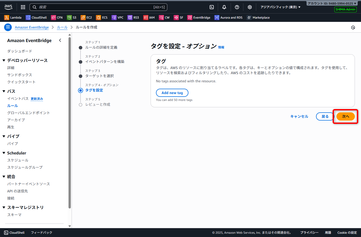
Task: Open the Asia Pacific (Tokyo) region dropdown
Action: click(x=280, y=7)
